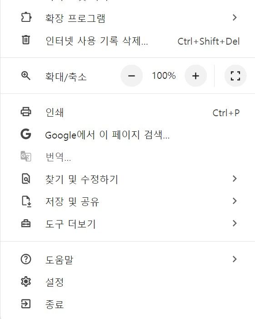The image size is (255, 319).
Task: Click the magnifier zoom icon
Action: (26, 76)
